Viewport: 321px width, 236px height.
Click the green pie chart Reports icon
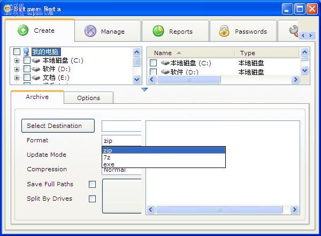point(158,31)
